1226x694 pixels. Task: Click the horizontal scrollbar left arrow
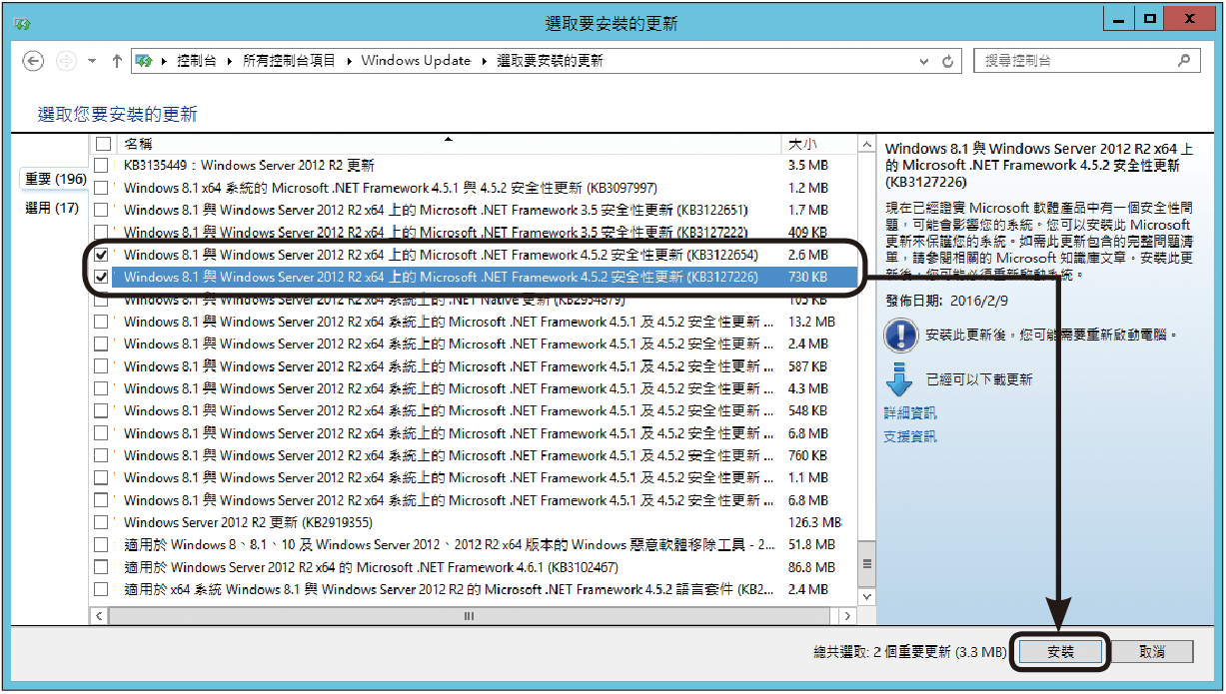coord(99,616)
